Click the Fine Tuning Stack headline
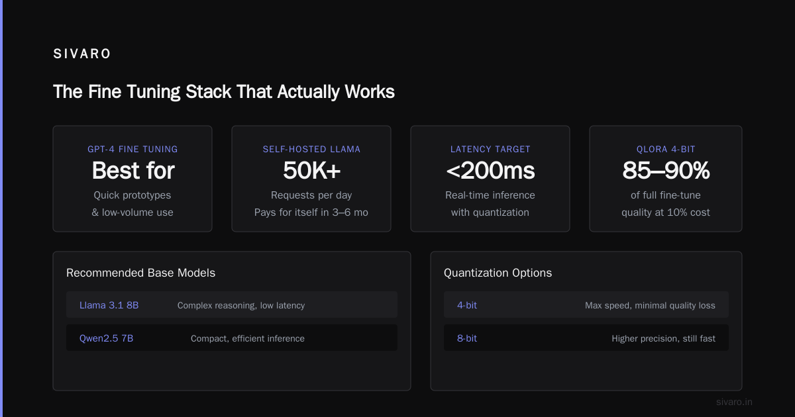The height and width of the screenshot is (417, 795). 224,91
